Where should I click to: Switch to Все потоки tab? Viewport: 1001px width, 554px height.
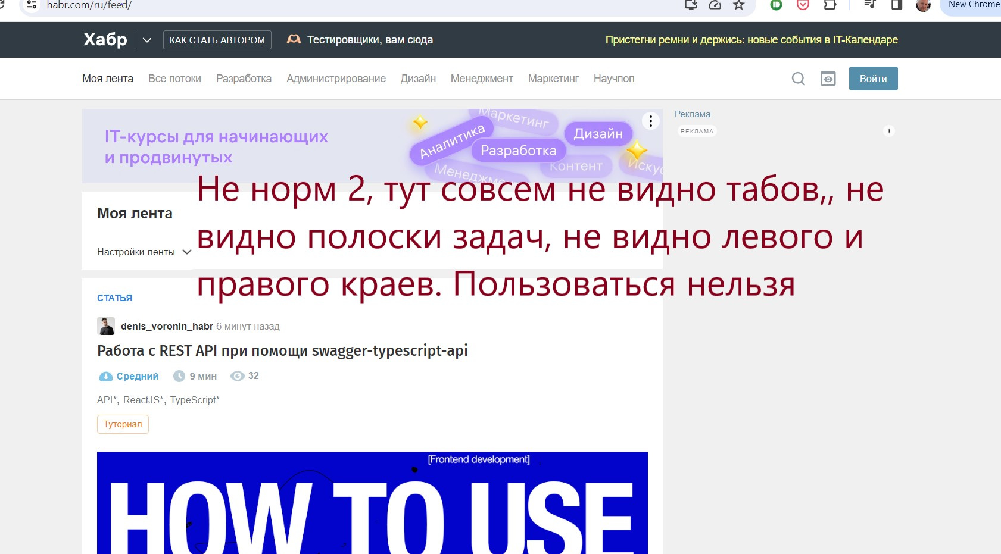click(174, 79)
